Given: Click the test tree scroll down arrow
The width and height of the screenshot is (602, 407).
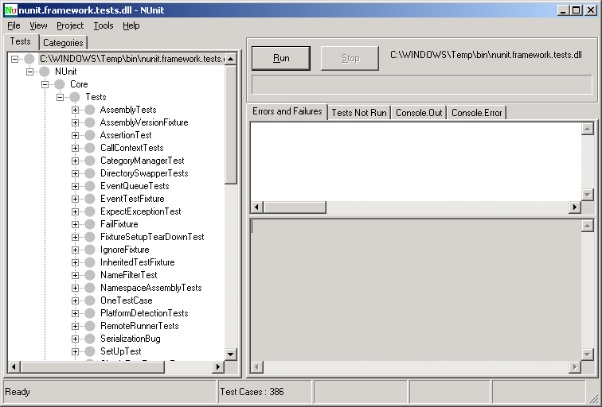Looking at the screenshot, I should click(x=230, y=354).
